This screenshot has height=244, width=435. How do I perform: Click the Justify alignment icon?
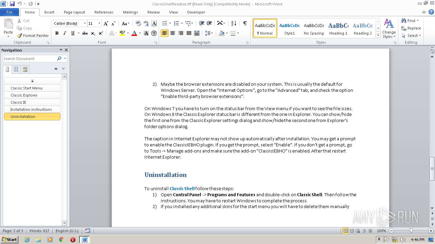[189, 33]
